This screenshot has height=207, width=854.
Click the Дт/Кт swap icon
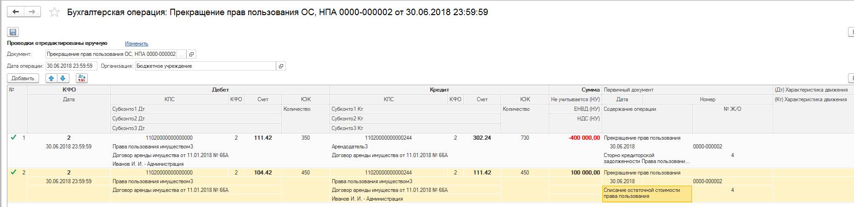click(82, 78)
